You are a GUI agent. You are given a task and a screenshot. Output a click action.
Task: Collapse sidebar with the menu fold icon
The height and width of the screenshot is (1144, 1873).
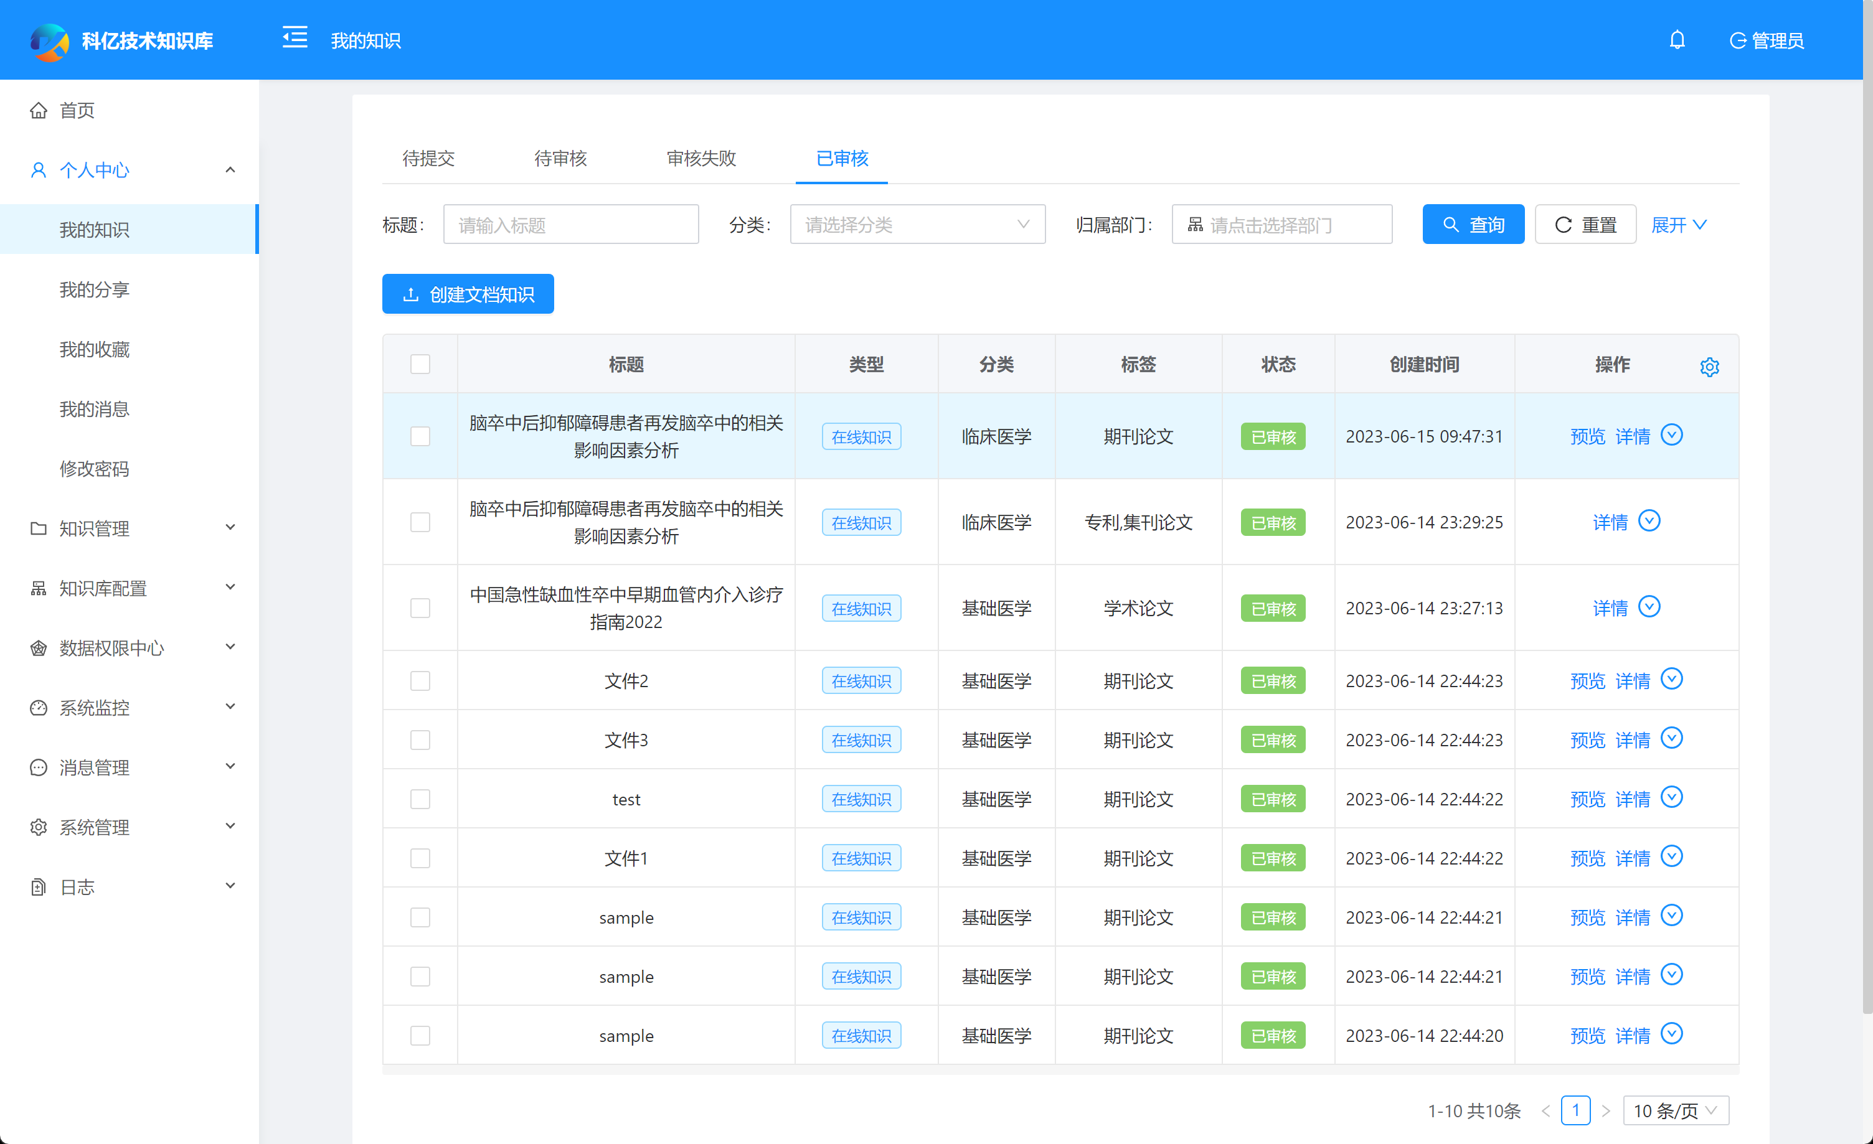coord(295,37)
